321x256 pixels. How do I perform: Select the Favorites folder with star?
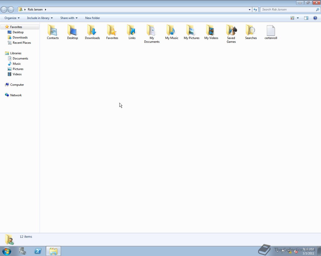coord(112,30)
